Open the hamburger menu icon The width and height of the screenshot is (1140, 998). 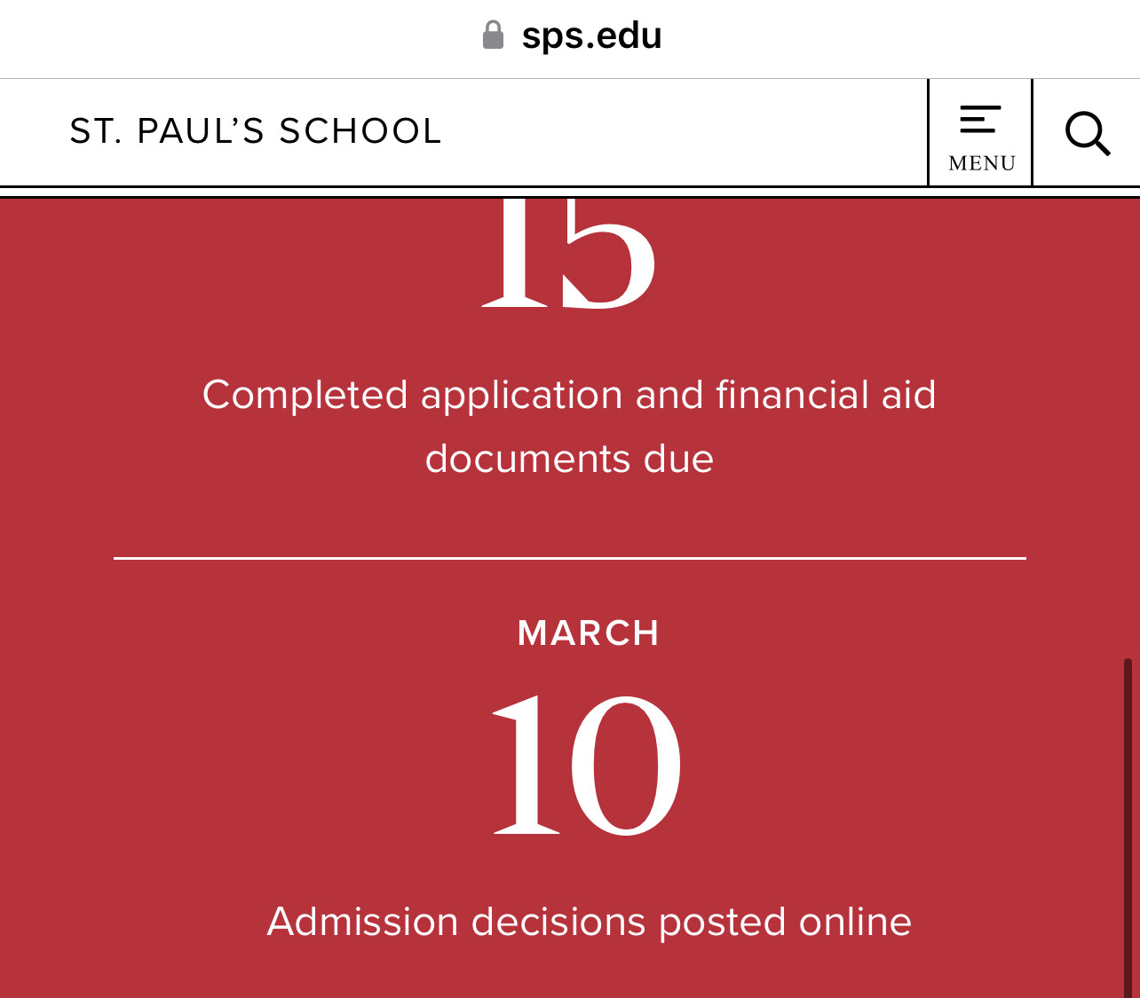980,119
